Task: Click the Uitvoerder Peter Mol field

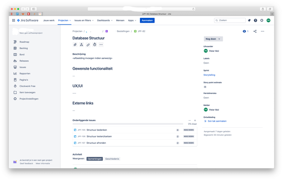Action: [211, 51]
